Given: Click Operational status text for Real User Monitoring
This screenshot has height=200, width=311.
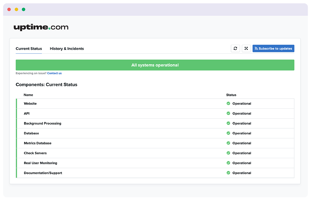Looking at the screenshot, I should pyautogui.click(x=242, y=163).
